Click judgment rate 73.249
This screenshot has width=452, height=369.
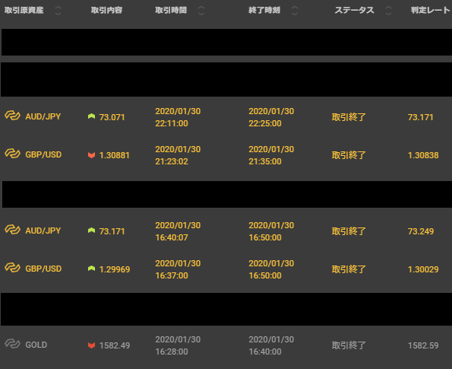click(421, 231)
